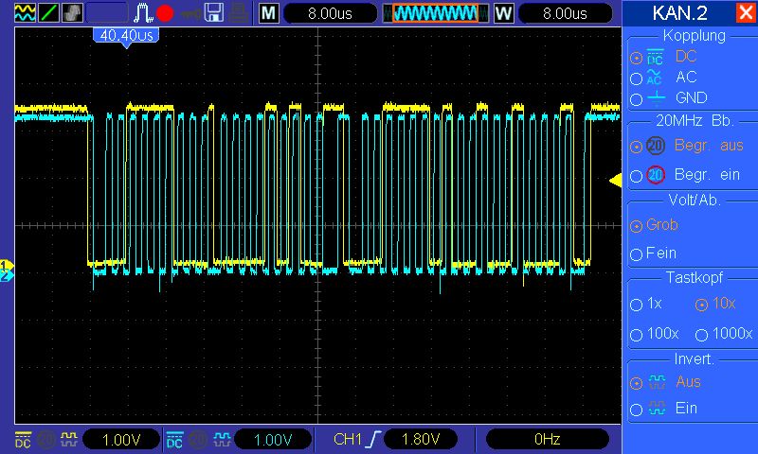Choose 1x probe attenuation

click(637, 306)
